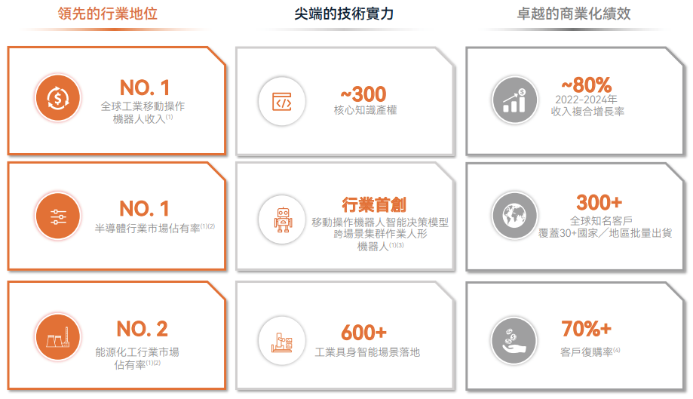Click the orange sliders icon

[58, 216]
